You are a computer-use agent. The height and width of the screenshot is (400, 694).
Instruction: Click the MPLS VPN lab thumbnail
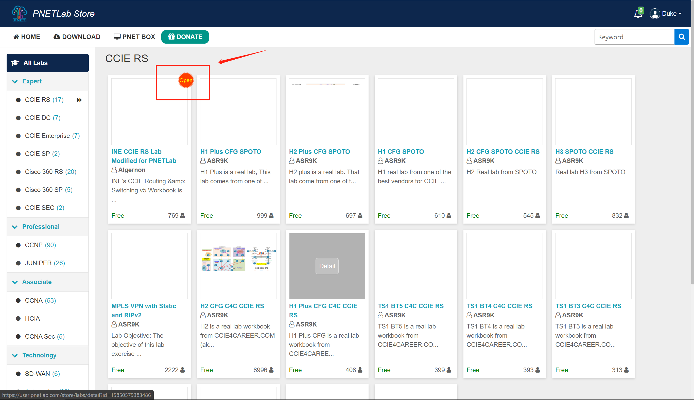149,266
